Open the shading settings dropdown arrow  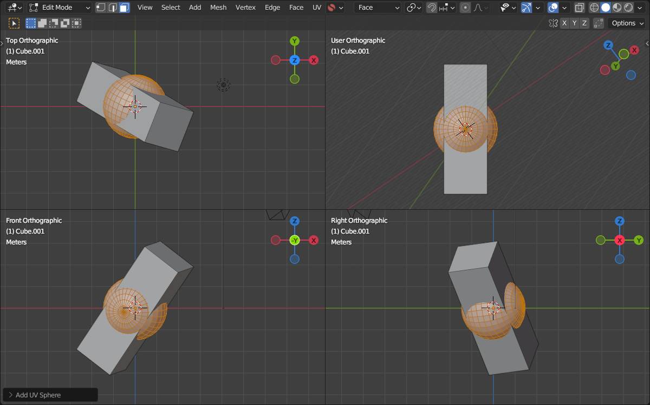tap(641, 8)
